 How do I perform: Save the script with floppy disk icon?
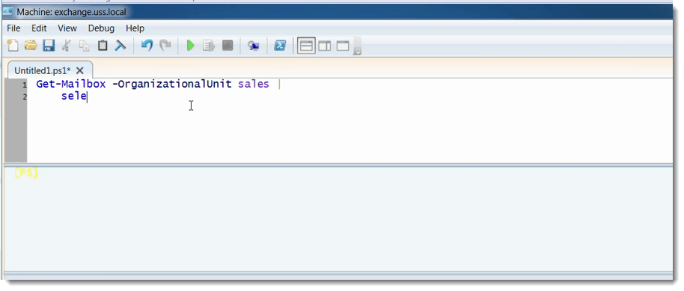click(48, 46)
